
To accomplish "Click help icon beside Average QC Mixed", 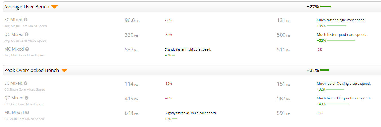I will point(27,34).
